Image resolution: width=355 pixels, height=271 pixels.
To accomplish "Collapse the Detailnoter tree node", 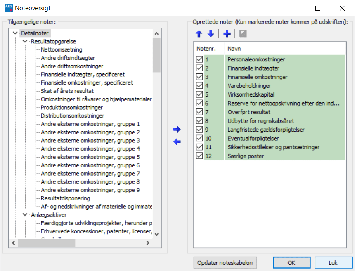I will click(15, 33).
